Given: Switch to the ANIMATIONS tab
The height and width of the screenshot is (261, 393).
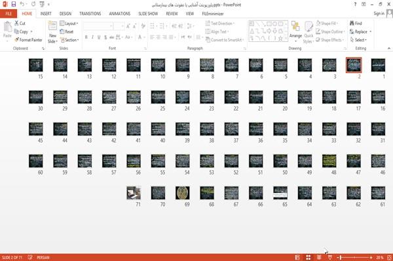Looking at the screenshot, I should click(120, 14).
